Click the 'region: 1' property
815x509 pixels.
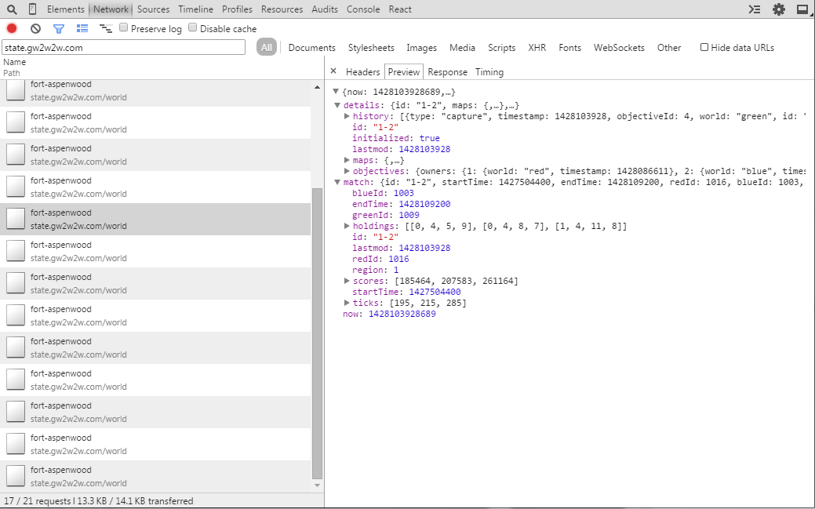coord(375,270)
